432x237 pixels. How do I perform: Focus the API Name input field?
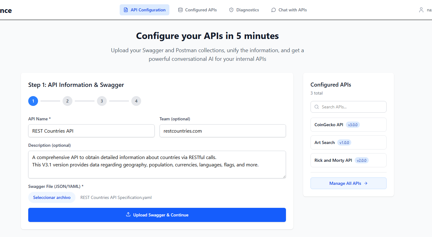[x=91, y=131]
